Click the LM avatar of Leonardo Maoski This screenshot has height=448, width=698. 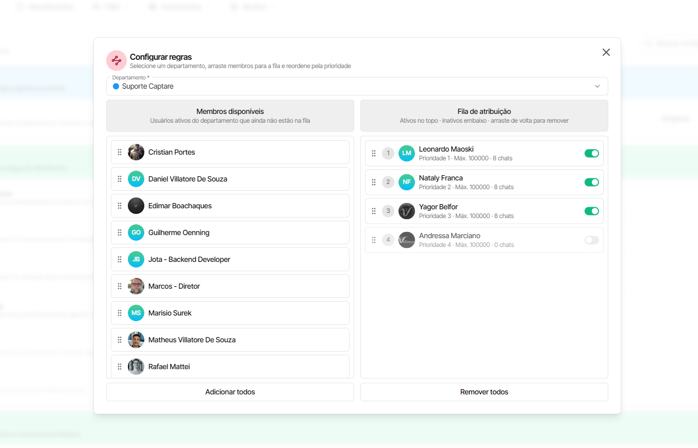point(407,153)
